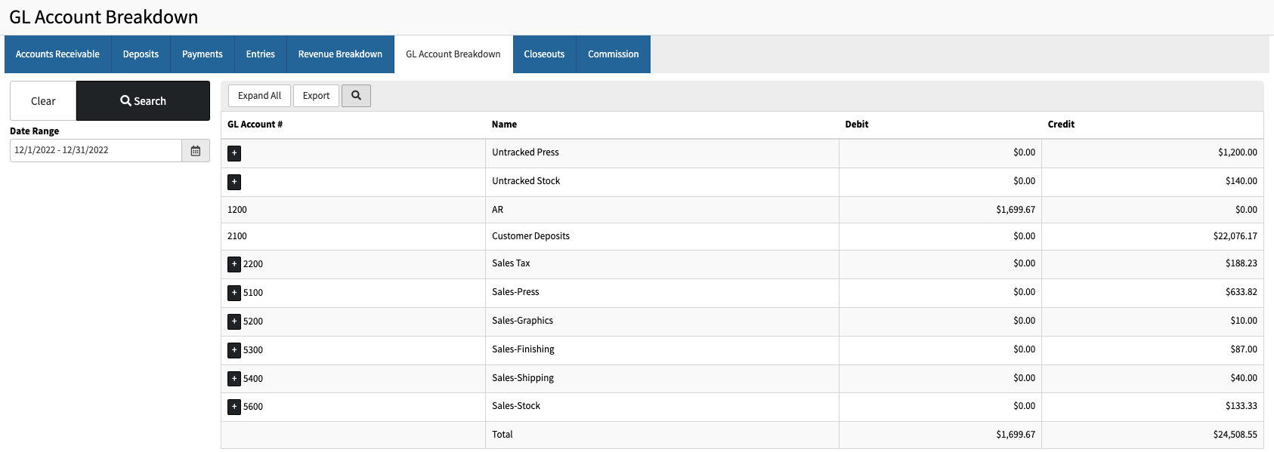Click the $40.00 Sales-Shipping credit
The height and width of the screenshot is (452, 1274).
(1244, 378)
